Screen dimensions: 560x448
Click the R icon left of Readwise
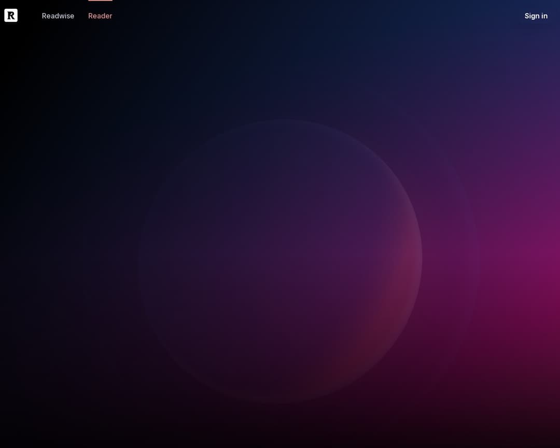(x=11, y=16)
